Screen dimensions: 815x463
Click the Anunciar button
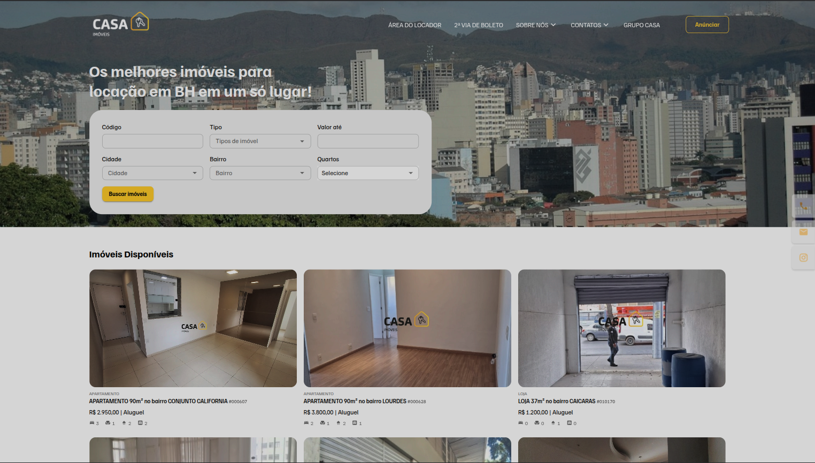pos(707,25)
